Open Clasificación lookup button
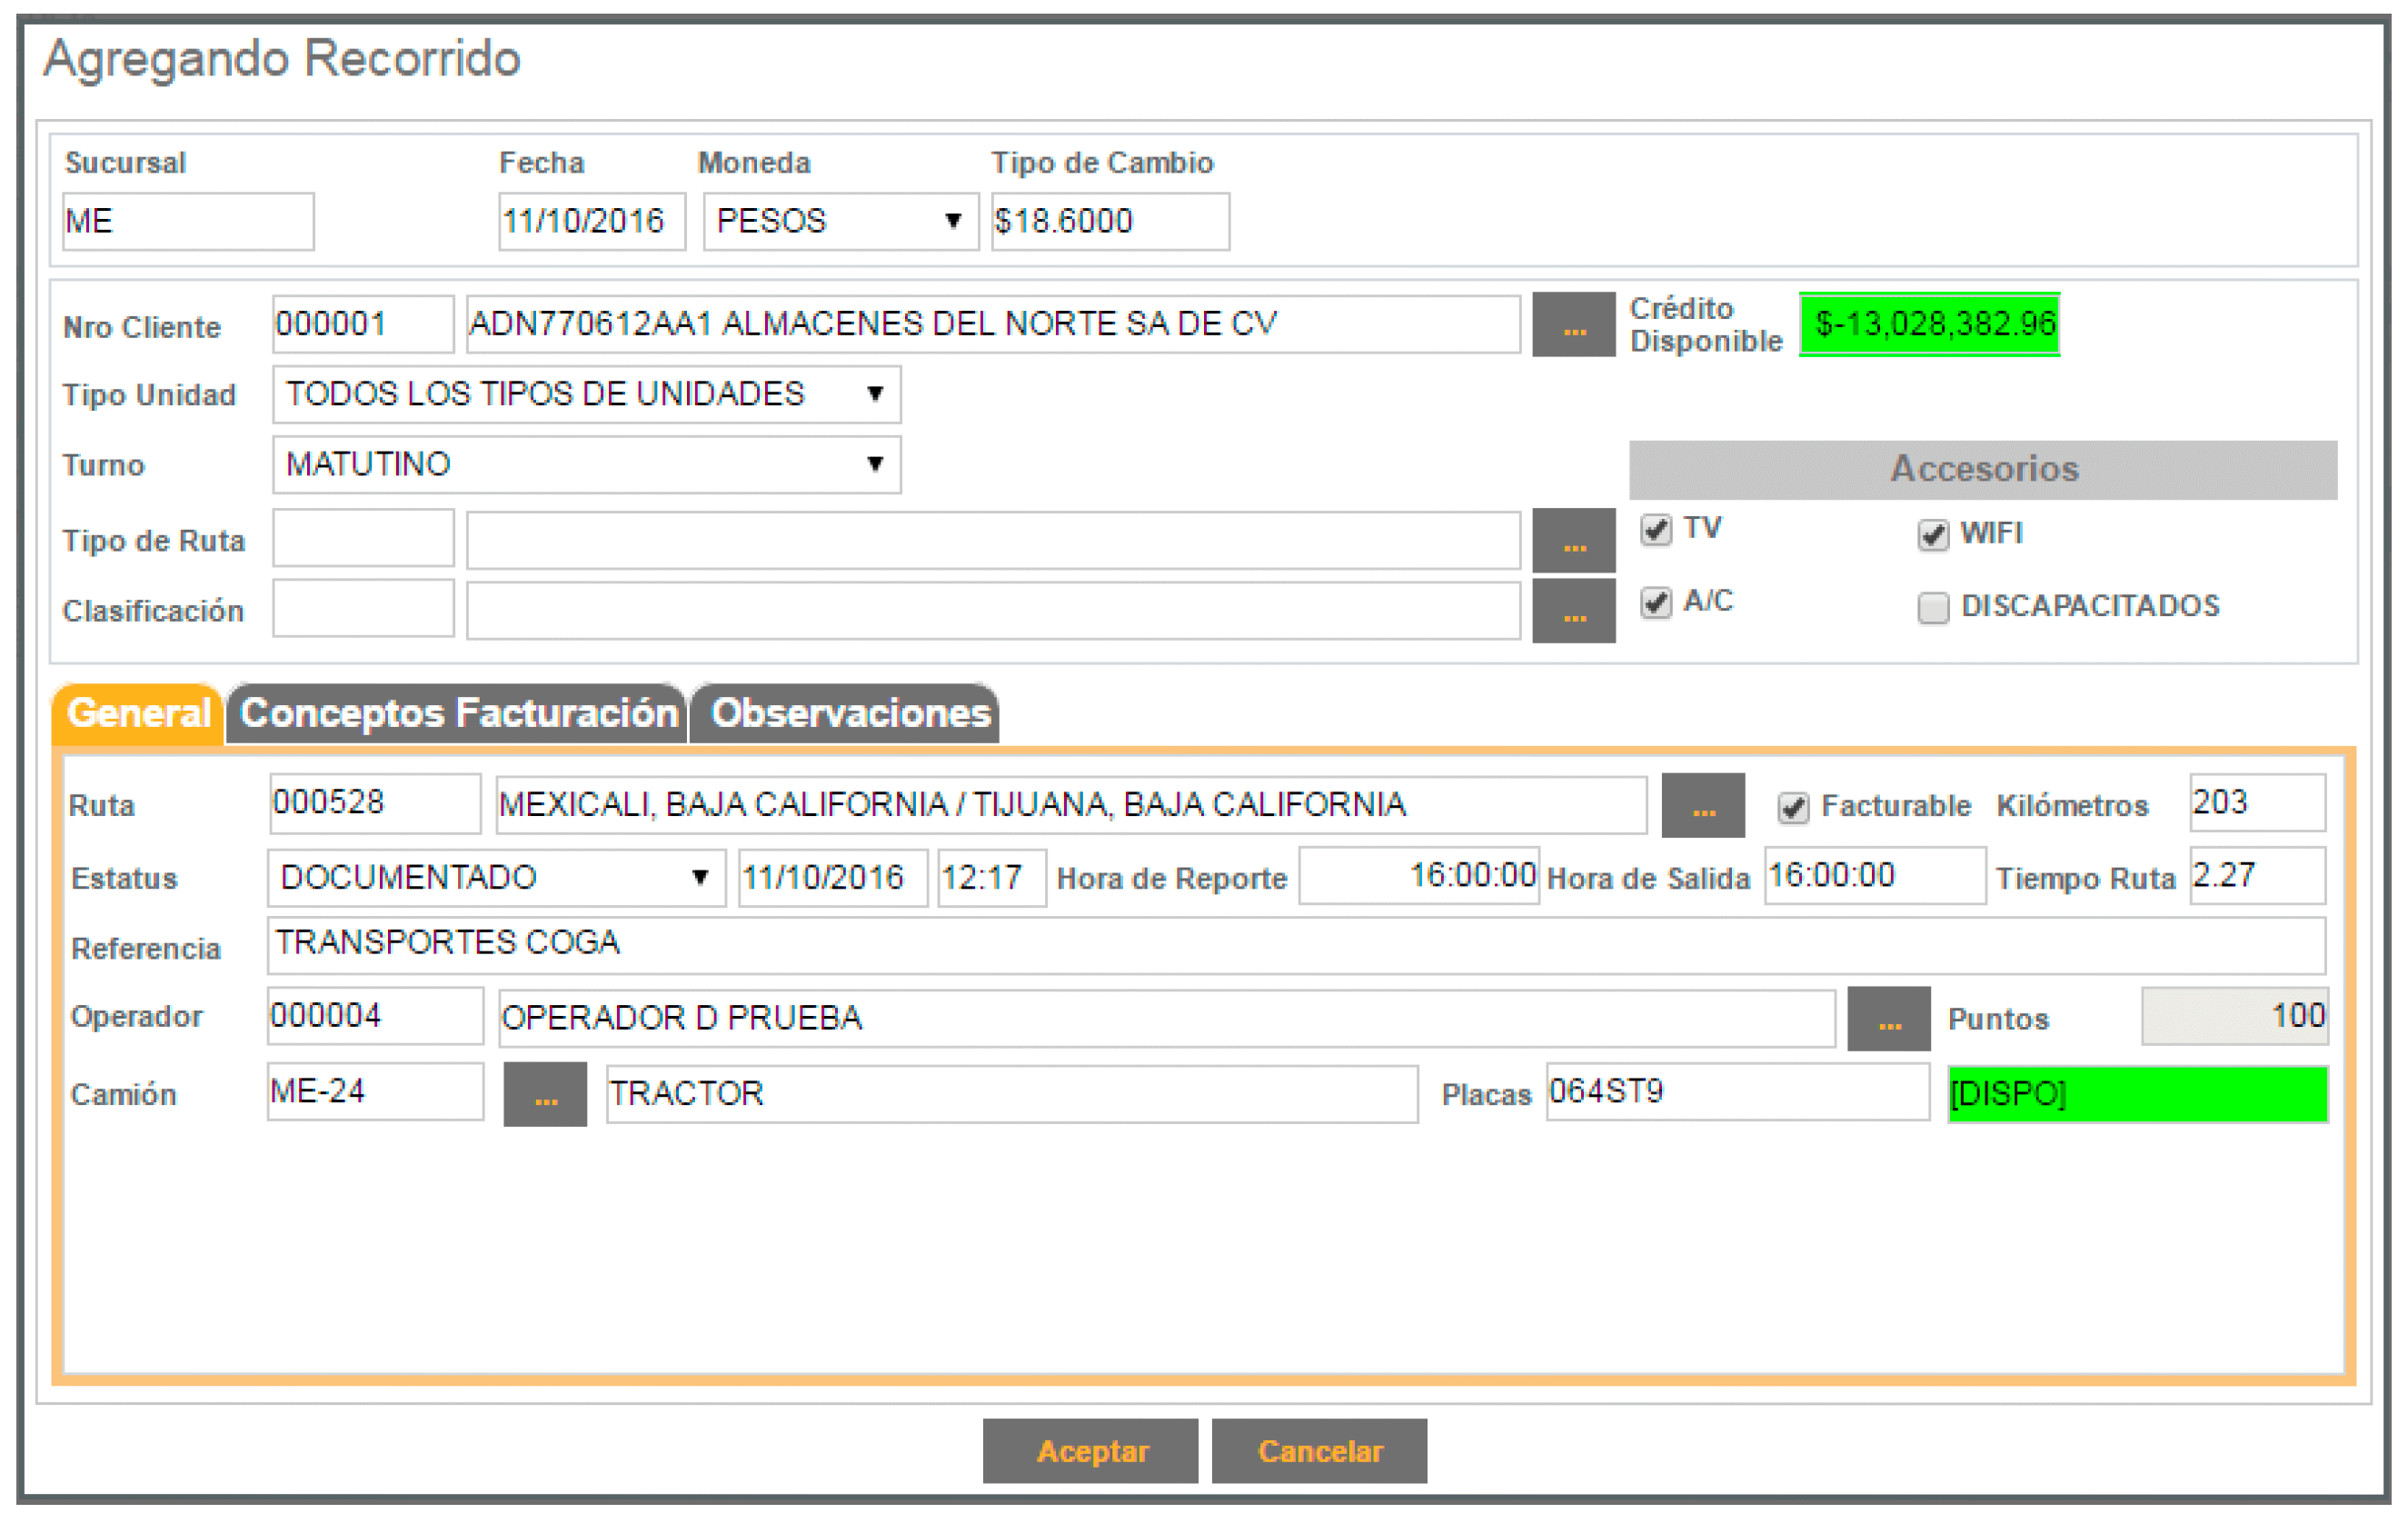 tap(1573, 610)
